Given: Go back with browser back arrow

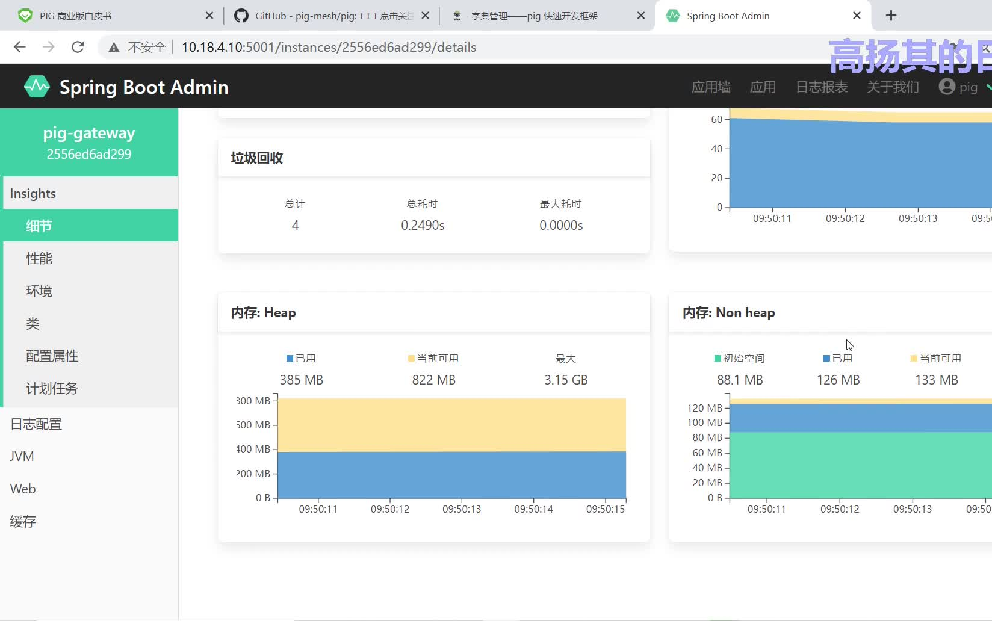Looking at the screenshot, I should [20, 47].
